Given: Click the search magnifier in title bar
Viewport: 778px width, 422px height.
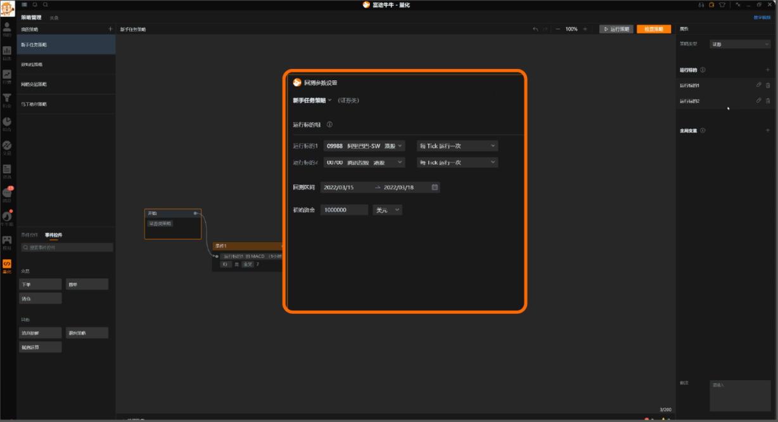Looking at the screenshot, I should tap(46, 4).
